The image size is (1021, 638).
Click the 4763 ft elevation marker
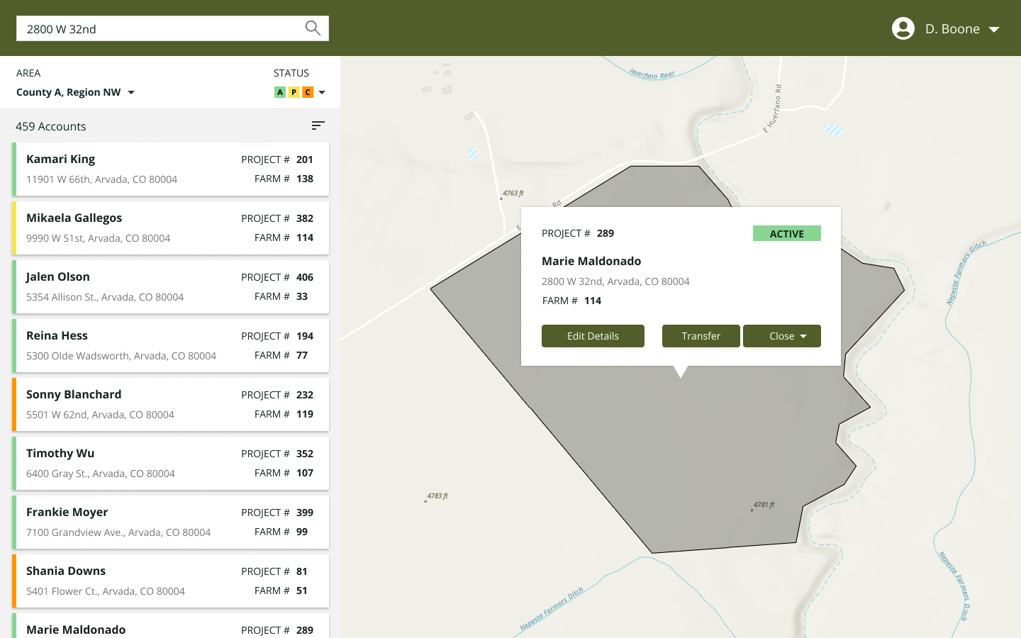[512, 194]
